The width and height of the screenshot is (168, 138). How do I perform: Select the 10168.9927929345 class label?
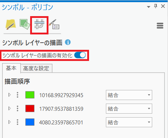[x=61, y=95]
